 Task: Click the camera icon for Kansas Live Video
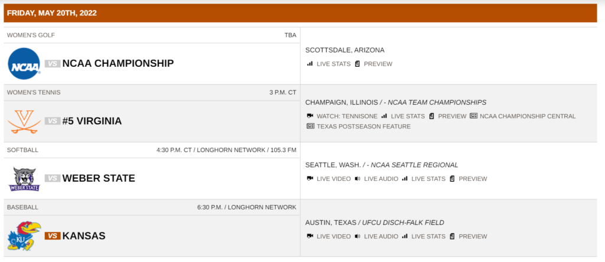310,236
